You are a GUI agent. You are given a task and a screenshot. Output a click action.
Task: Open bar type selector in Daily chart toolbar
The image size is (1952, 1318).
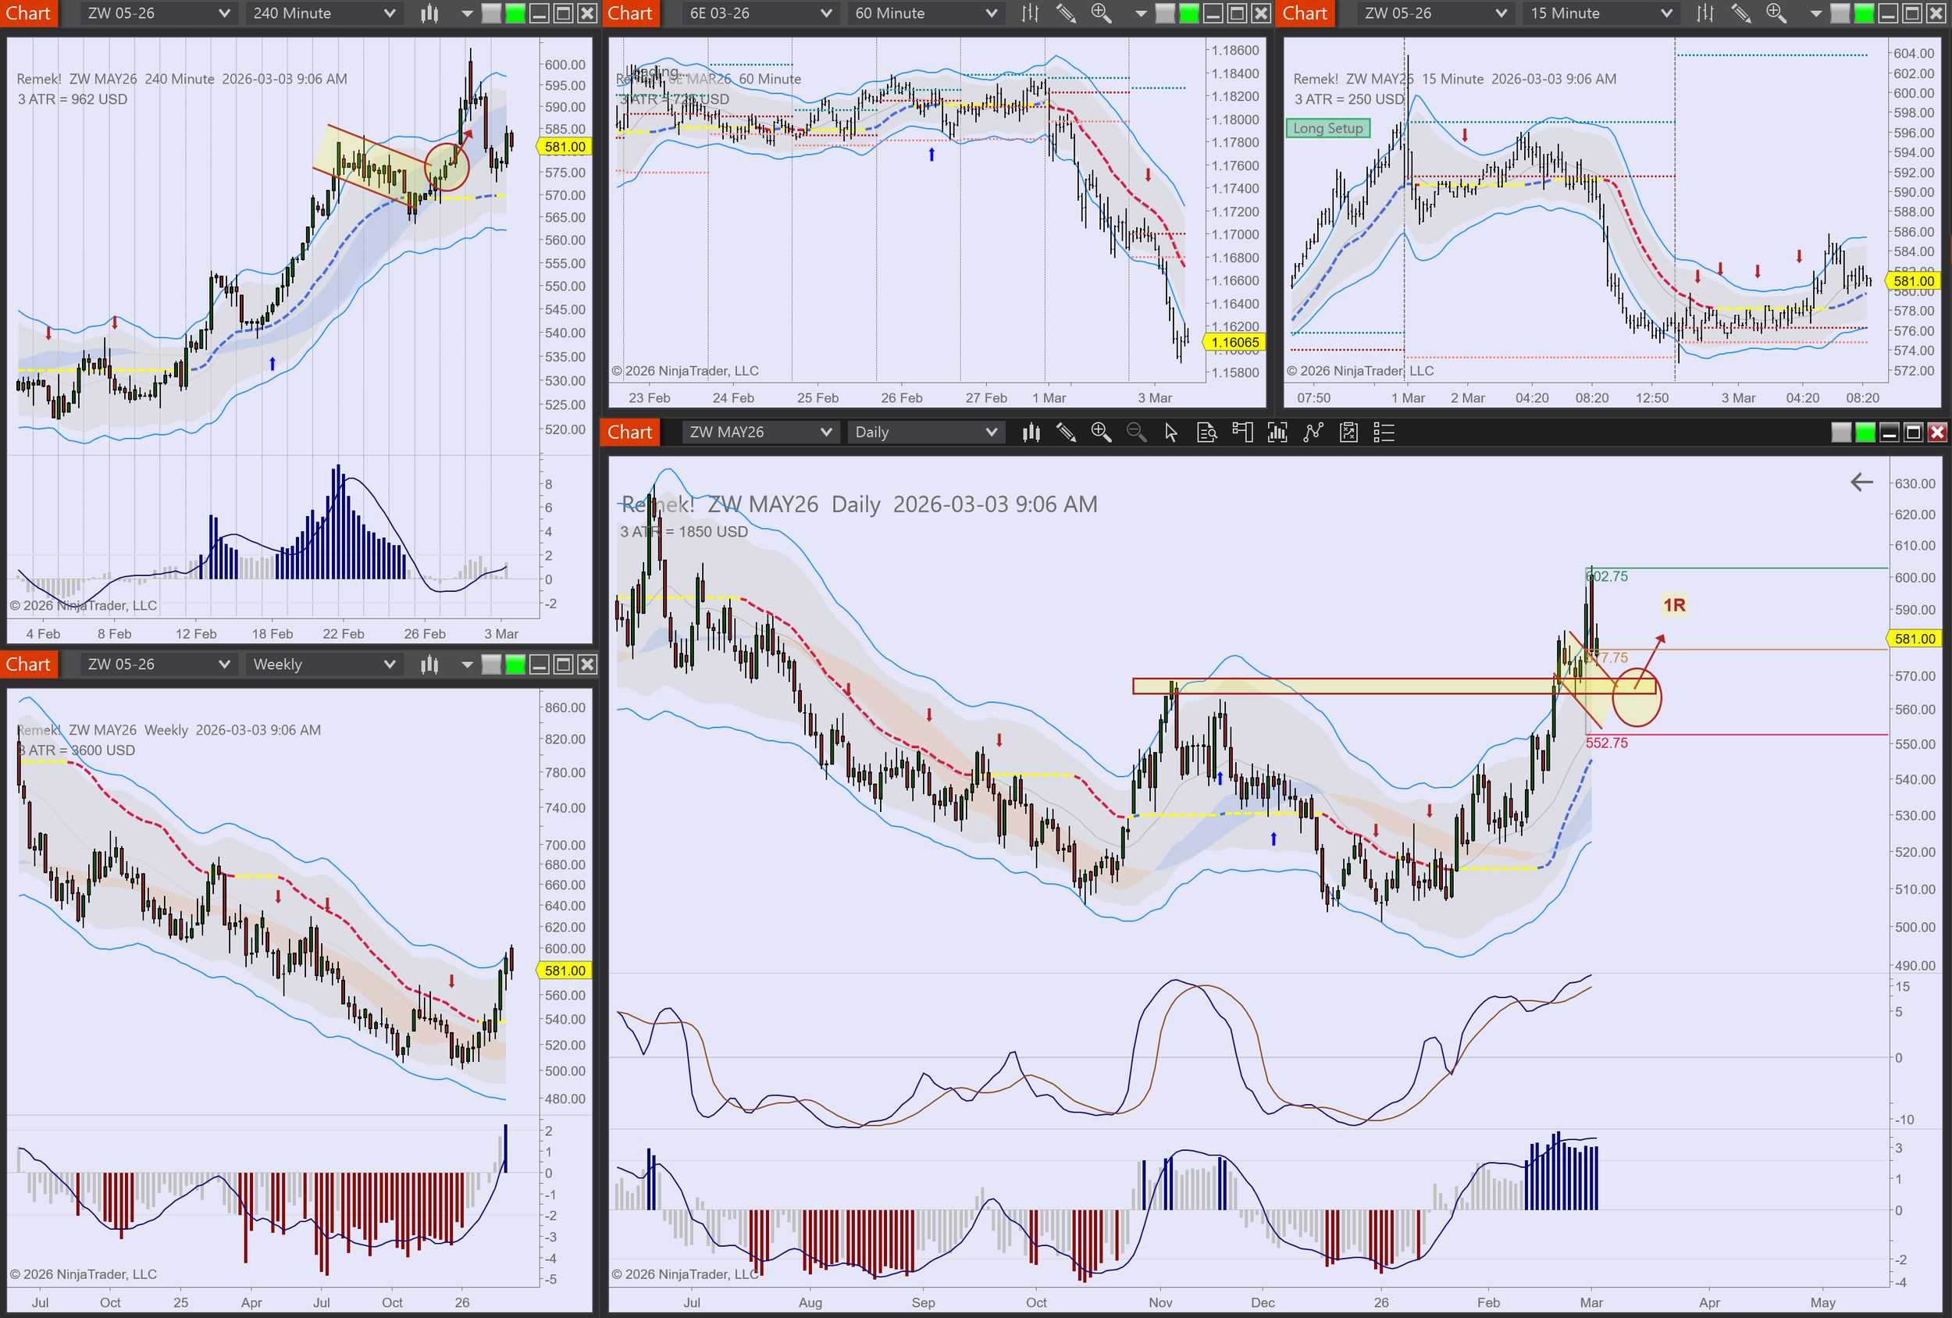(x=1031, y=433)
